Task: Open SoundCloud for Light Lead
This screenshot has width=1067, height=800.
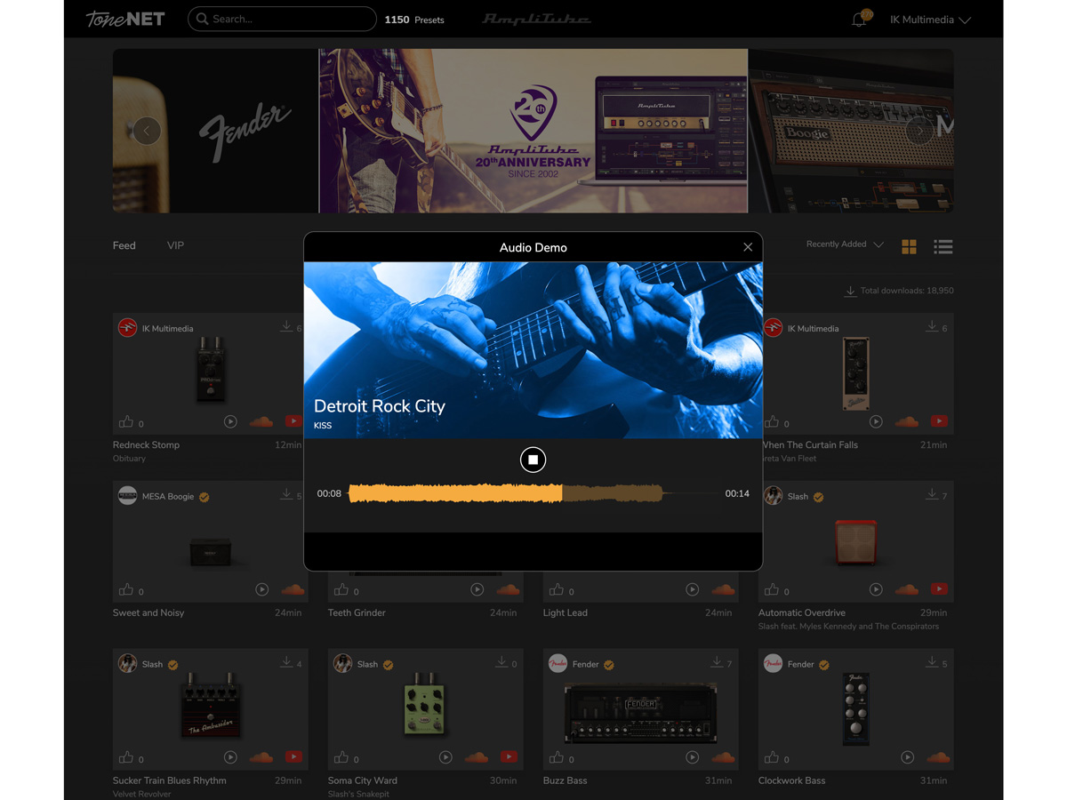Action: click(x=723, y=589)
